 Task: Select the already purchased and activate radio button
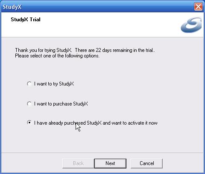coord(29,123)
